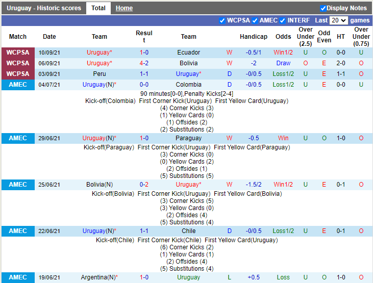Open the Last 20 games dropdown
Viewport: 373px width, 283px height.
point(339,20)
